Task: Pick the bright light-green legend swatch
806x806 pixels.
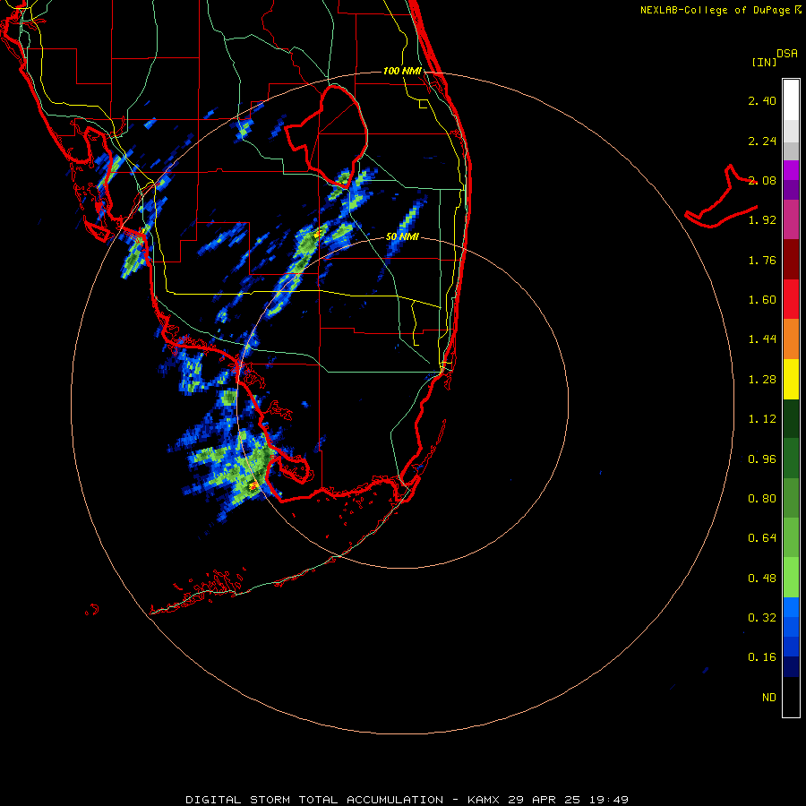Action: point(791,578)
